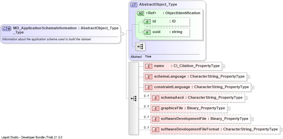Select the 'graphicsFile' element label
The width and height of the screenshot is (283, 139).
172,108
